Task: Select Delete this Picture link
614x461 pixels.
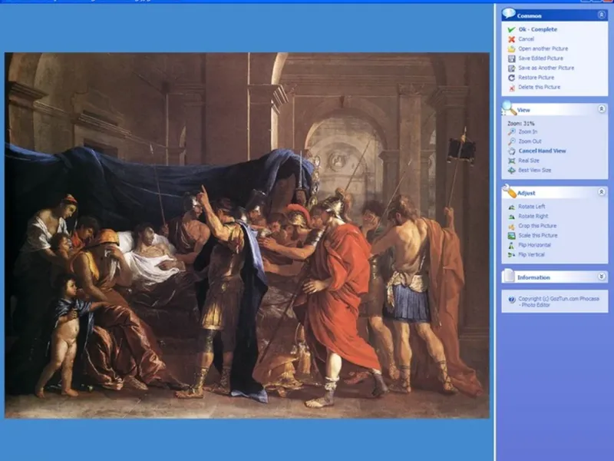Action: [x=540, y=87]
